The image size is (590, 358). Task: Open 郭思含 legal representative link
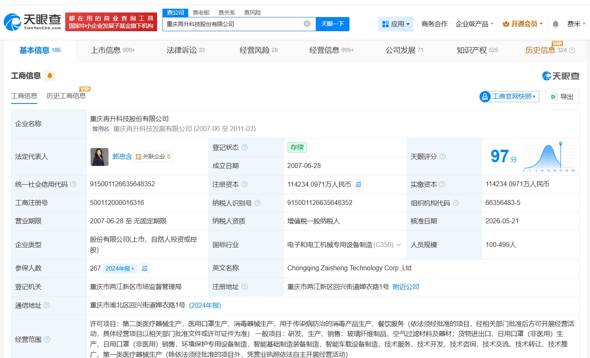[x=122, y=157]
